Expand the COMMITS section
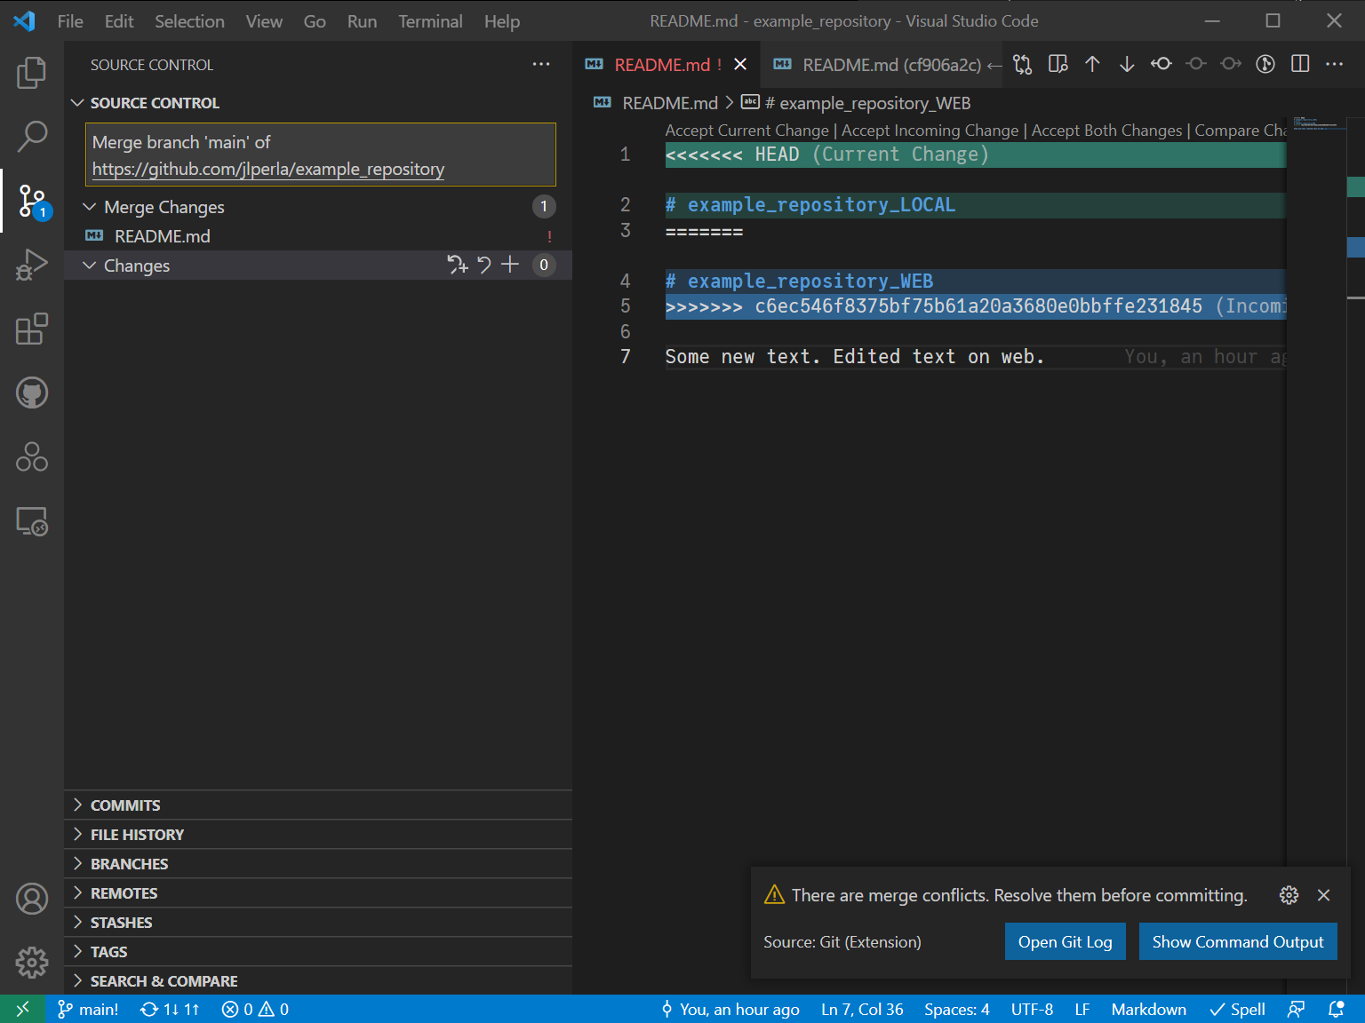 (x=125, y=805)
